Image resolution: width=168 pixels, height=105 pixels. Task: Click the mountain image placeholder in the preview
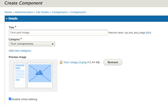coord(40,73)
